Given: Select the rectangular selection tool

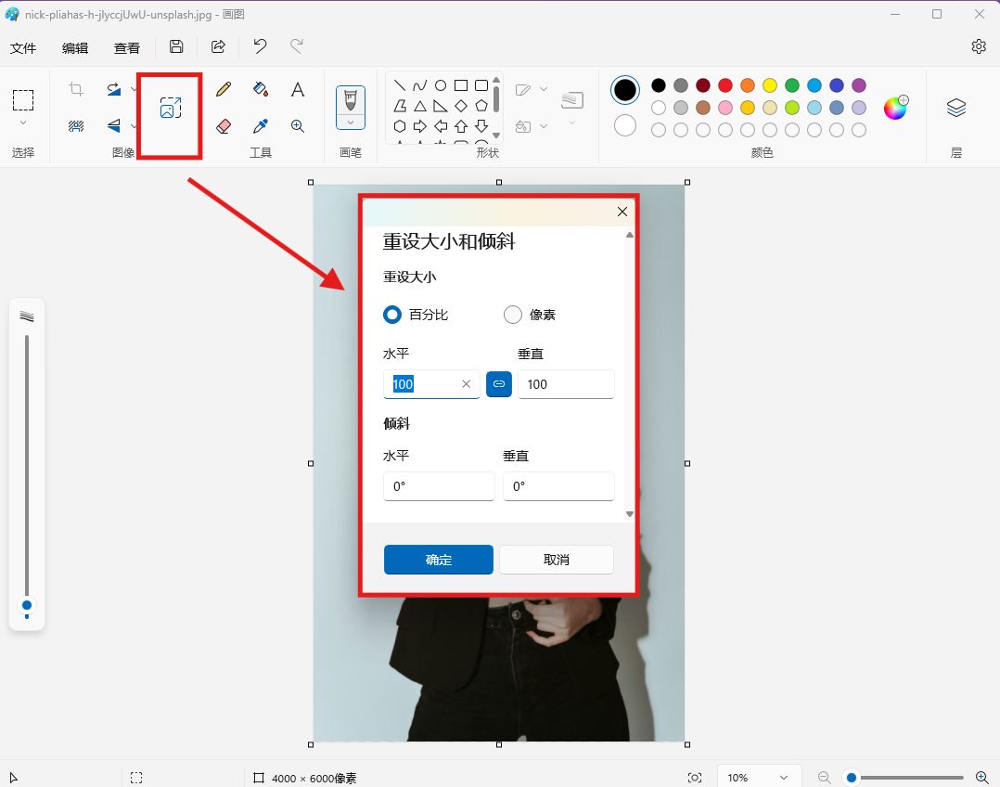Looking at the screenshot, I should [23, 100].
